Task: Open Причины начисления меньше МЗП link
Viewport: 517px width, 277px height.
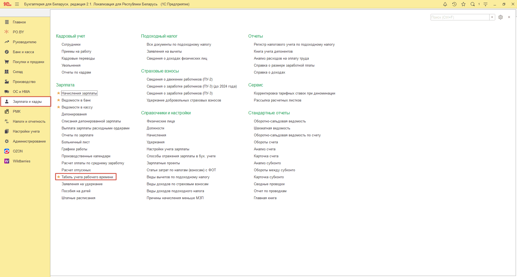Action: (175, 198)
